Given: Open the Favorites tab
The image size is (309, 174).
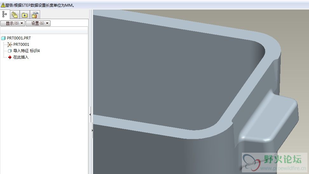Looking at the screenshot, I should tap(24, 15).
